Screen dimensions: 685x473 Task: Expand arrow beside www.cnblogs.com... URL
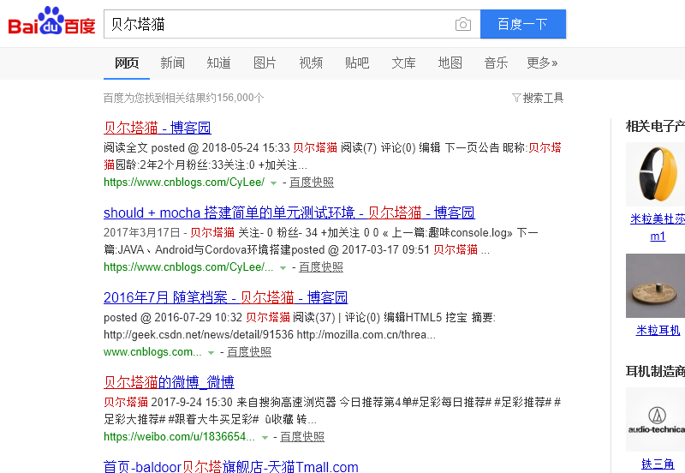[211, 353]
